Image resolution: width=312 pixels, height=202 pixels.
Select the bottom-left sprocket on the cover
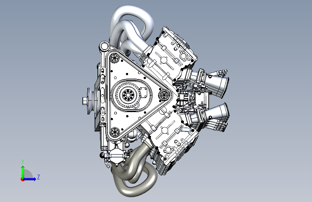click(x=115, y=132)
